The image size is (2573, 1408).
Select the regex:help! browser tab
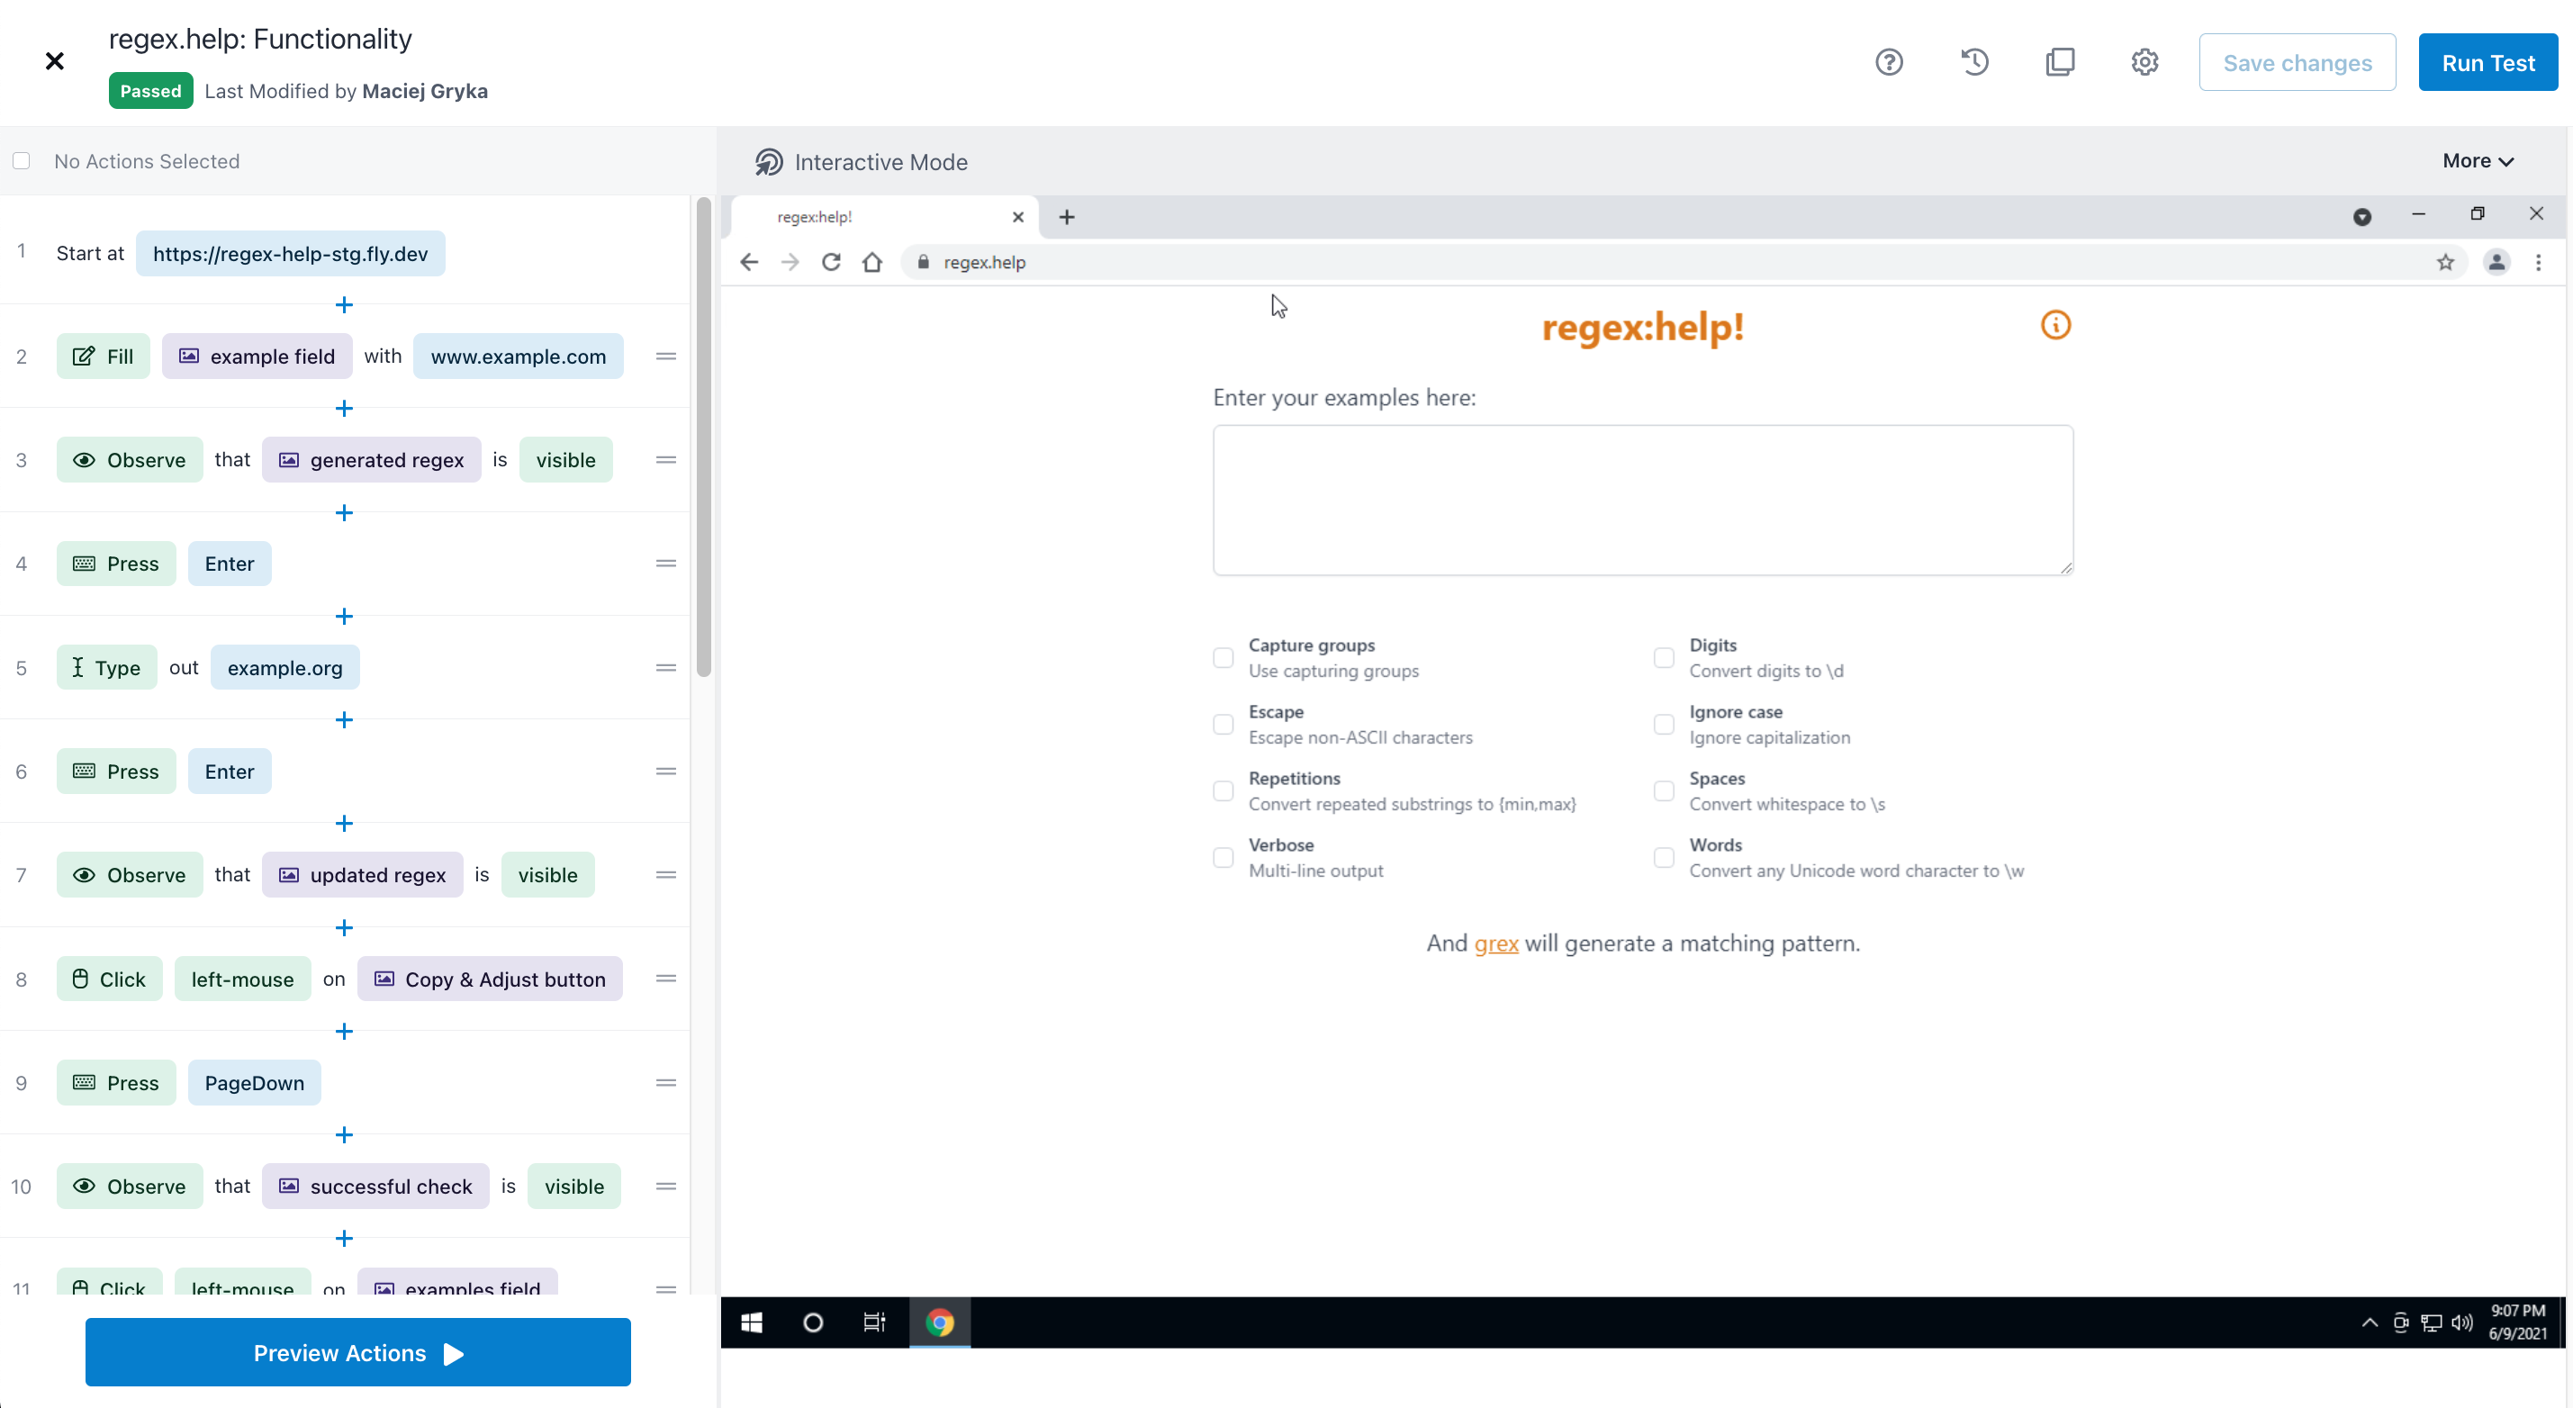884,217
